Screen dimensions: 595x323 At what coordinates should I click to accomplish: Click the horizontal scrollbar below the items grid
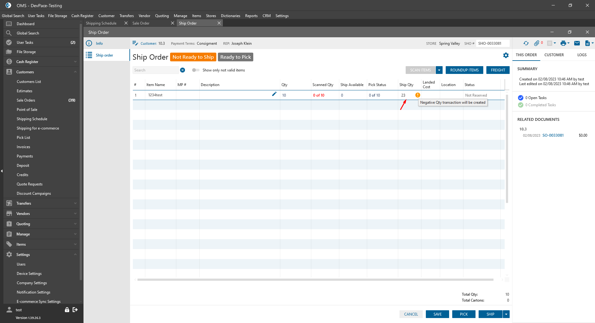pos(315,280)
